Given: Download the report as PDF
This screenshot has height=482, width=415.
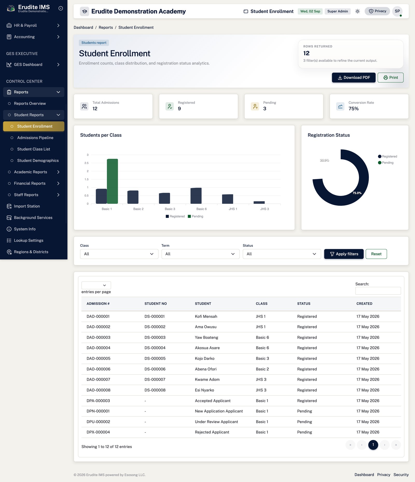Looking at the screenshot, I should (x=354, y=78).
